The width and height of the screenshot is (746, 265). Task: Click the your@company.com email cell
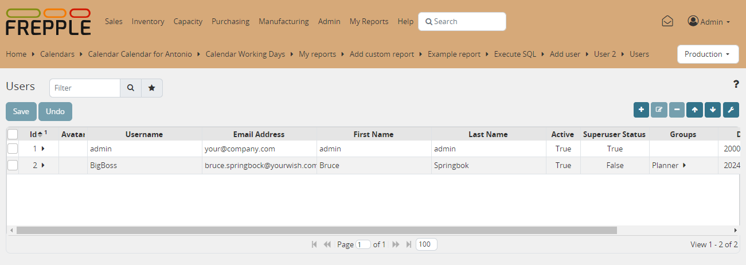(259, 149)
